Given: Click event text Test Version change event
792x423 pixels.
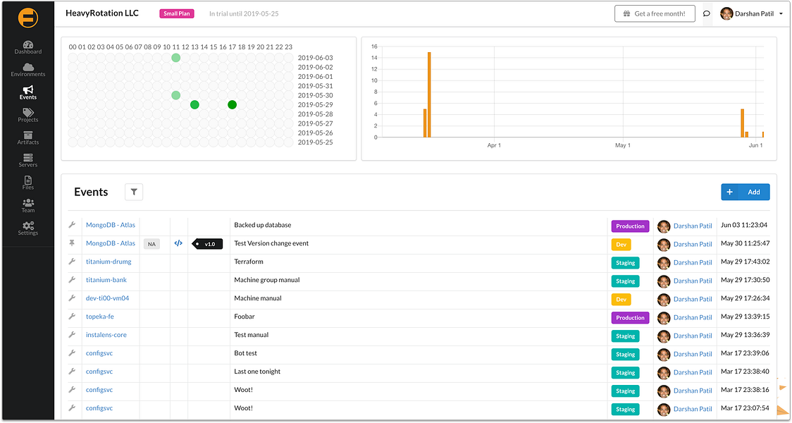Looking at the screenshot, I should coord(271,243).
